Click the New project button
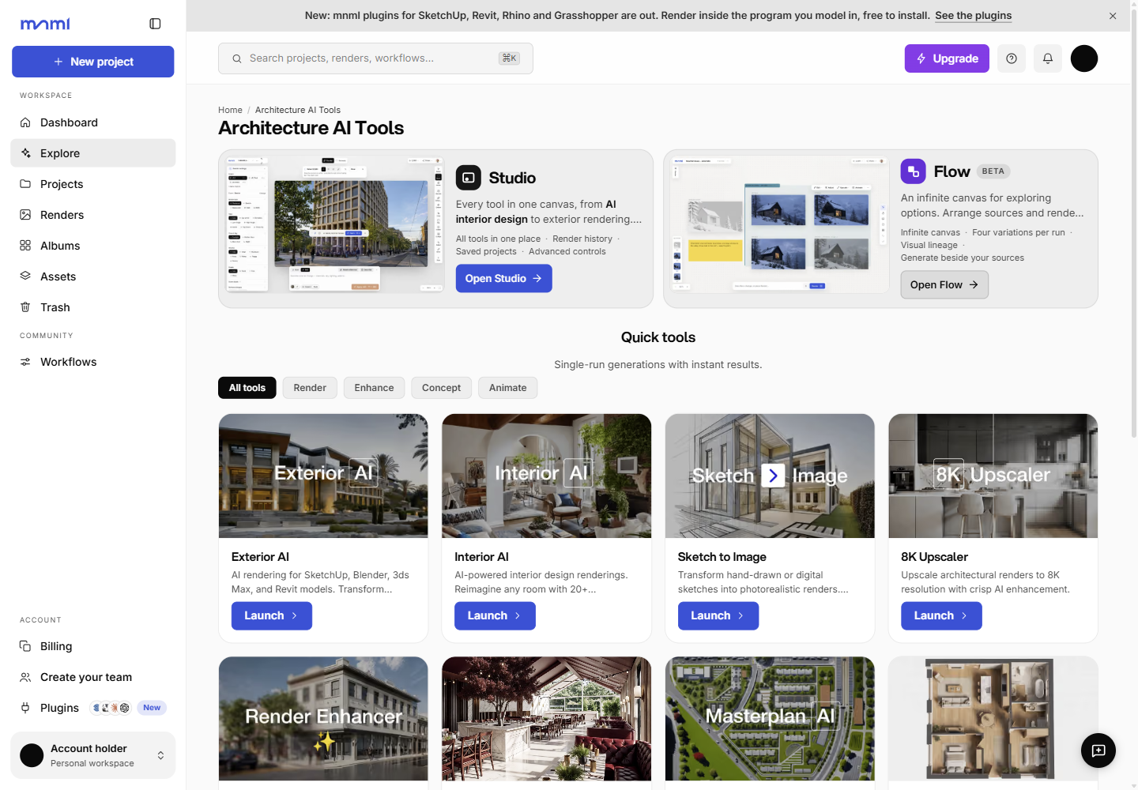 (x=93, y=62)
